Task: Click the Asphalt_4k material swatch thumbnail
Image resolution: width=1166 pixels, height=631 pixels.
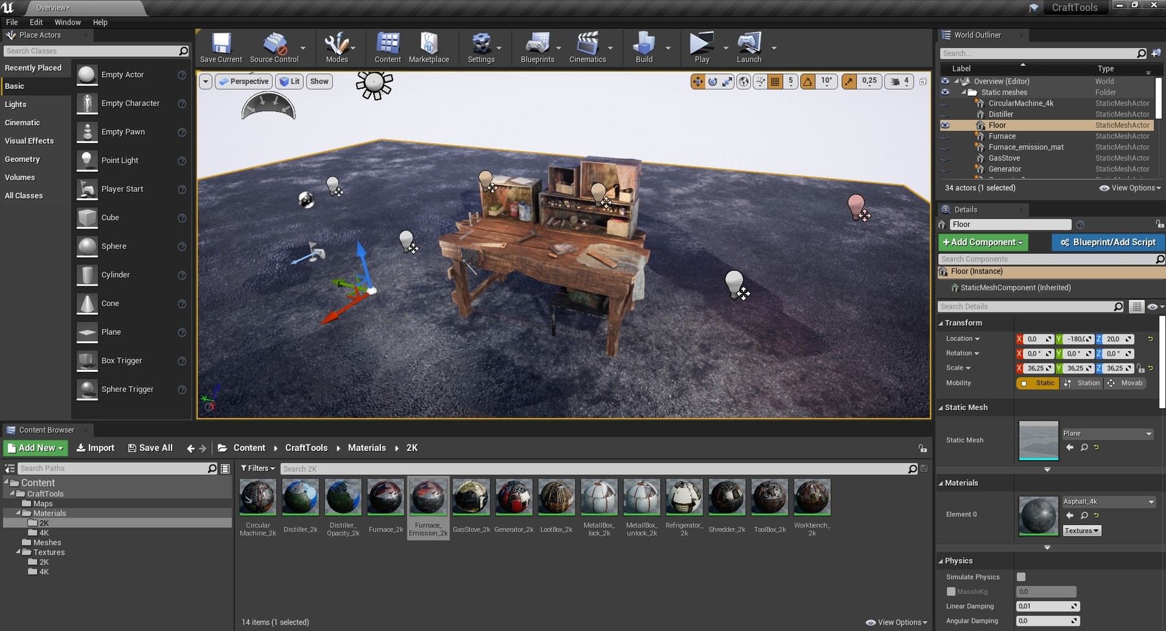Action: point(1038,516)
